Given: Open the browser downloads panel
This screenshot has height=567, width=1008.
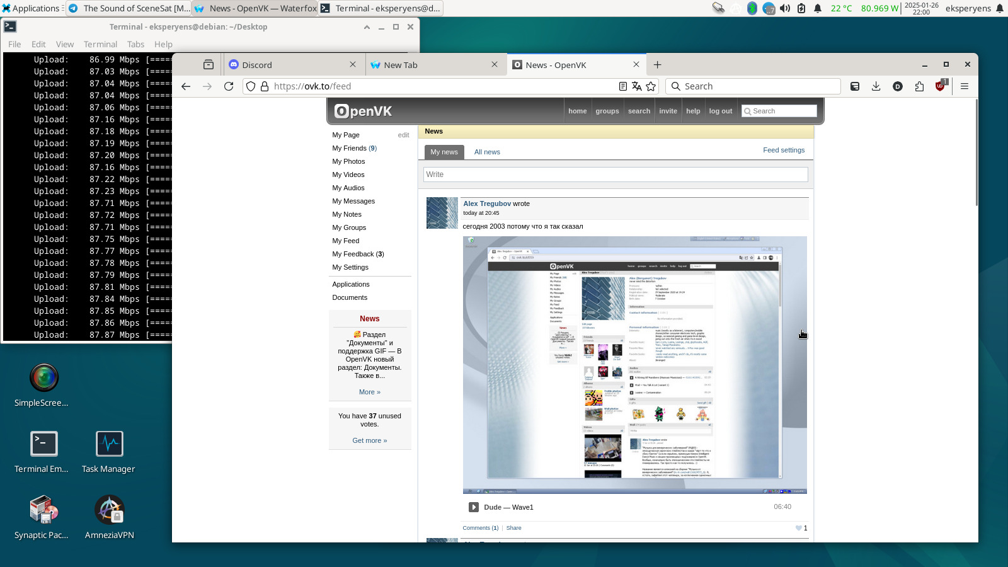Looking at the screenshot, I should coord(876,86).
